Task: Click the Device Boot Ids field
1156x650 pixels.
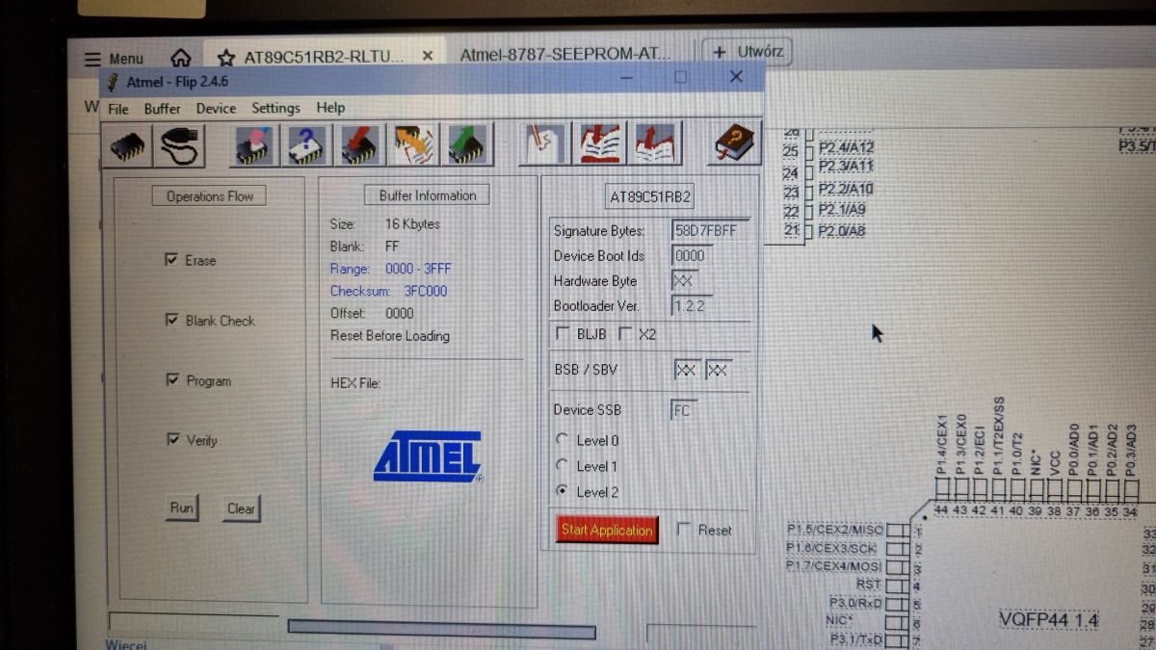Action: (x=692, y=255)
